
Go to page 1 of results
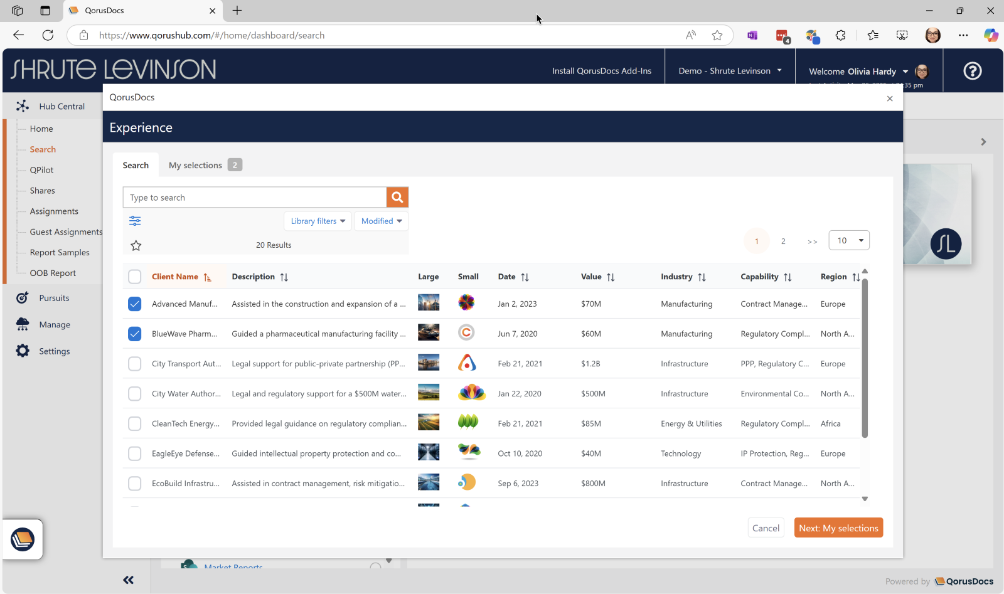pyautogui.click(x=757, y=241)
